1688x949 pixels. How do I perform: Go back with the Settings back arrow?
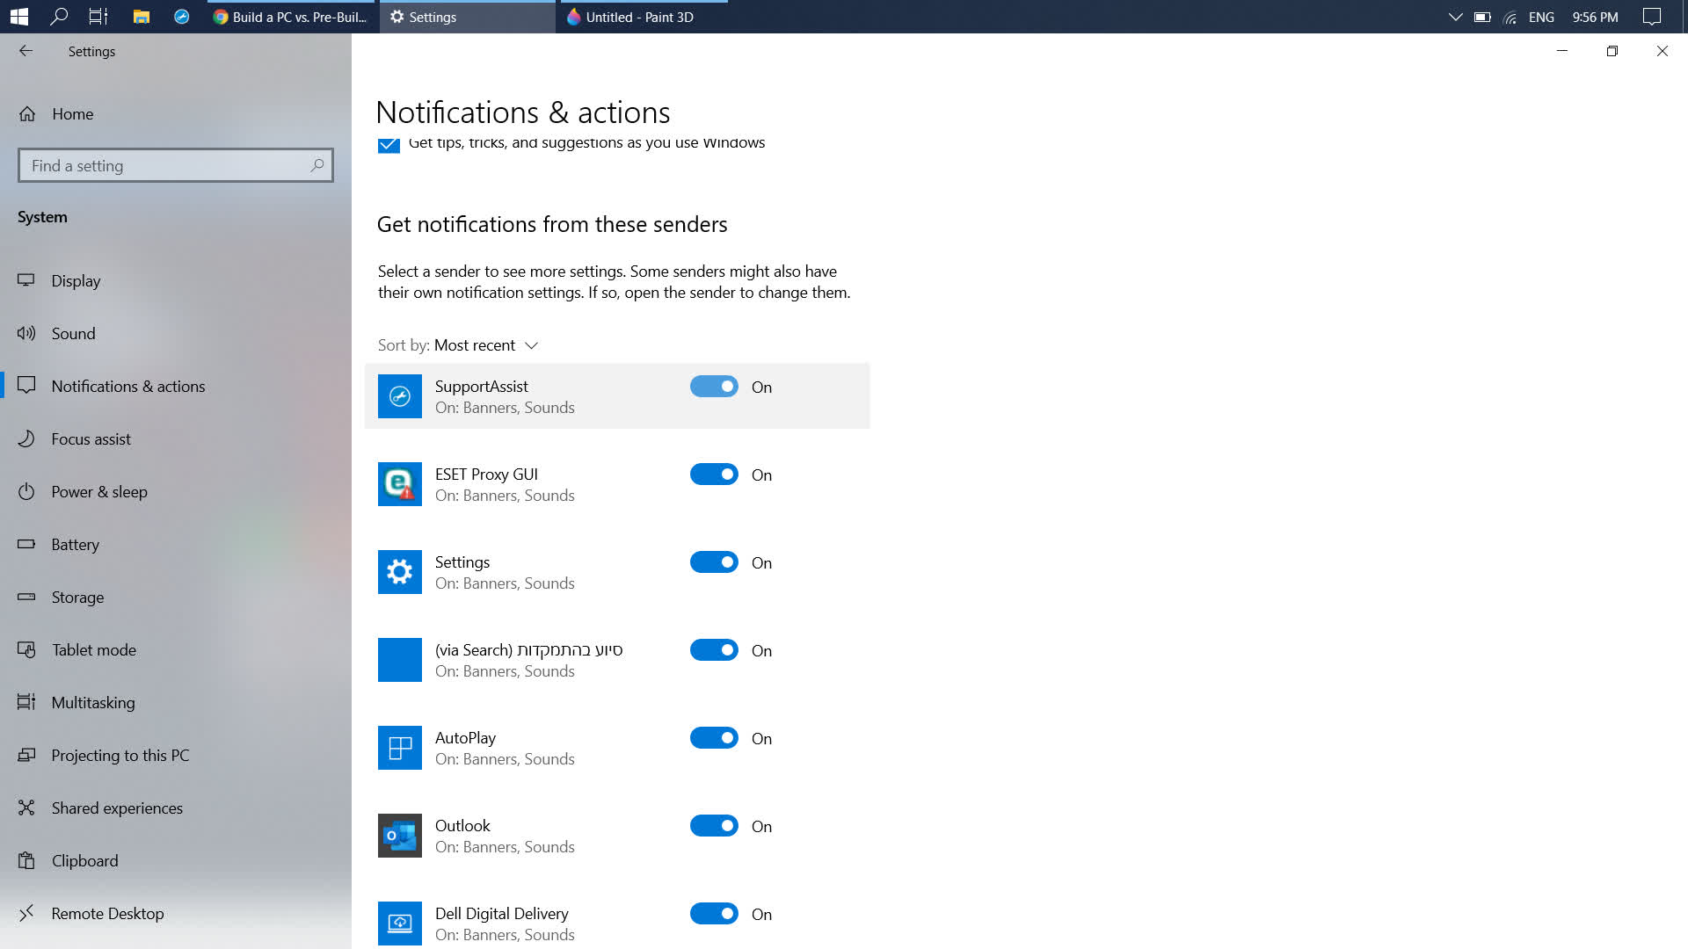click(x=25, y=51)
